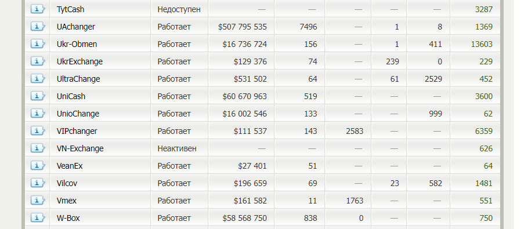Image resolution: width=528 pixels, height=229 pixels.
Task: Click the Ukr-Obmen review count 13603
Action: coord(482,44)
